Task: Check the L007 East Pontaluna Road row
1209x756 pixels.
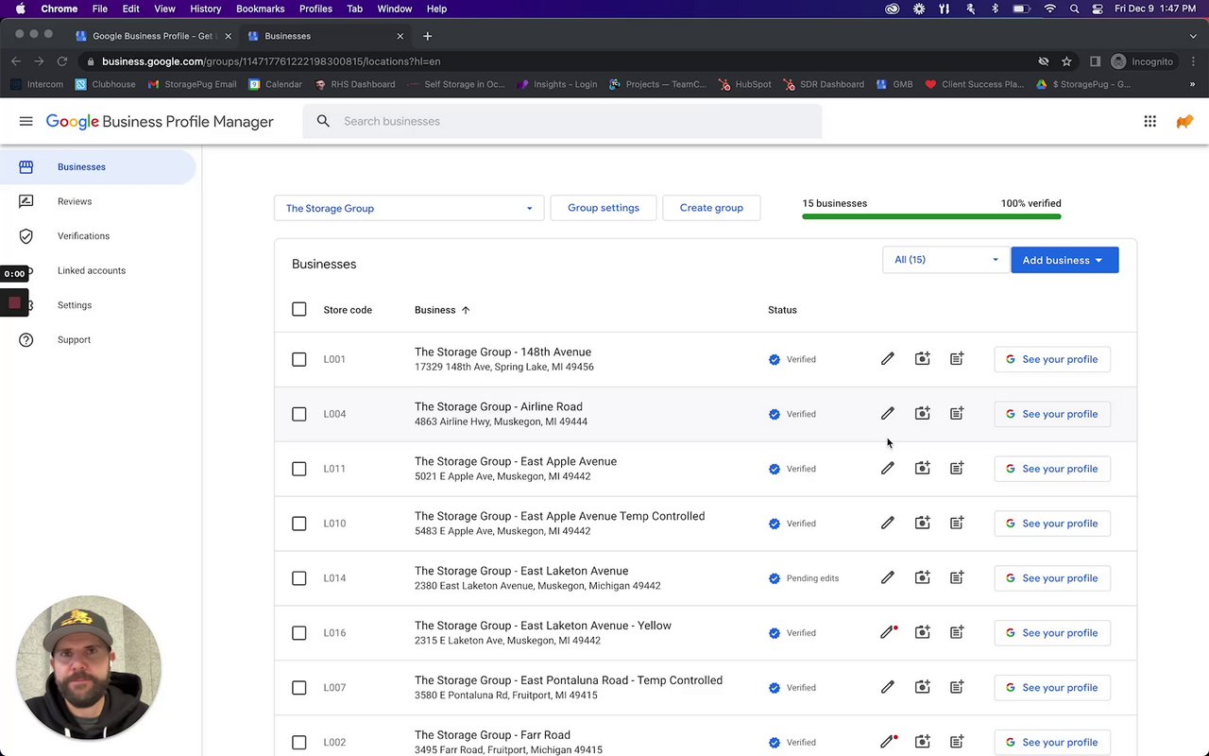Action: pyautogui.click(x=299, y=688)
